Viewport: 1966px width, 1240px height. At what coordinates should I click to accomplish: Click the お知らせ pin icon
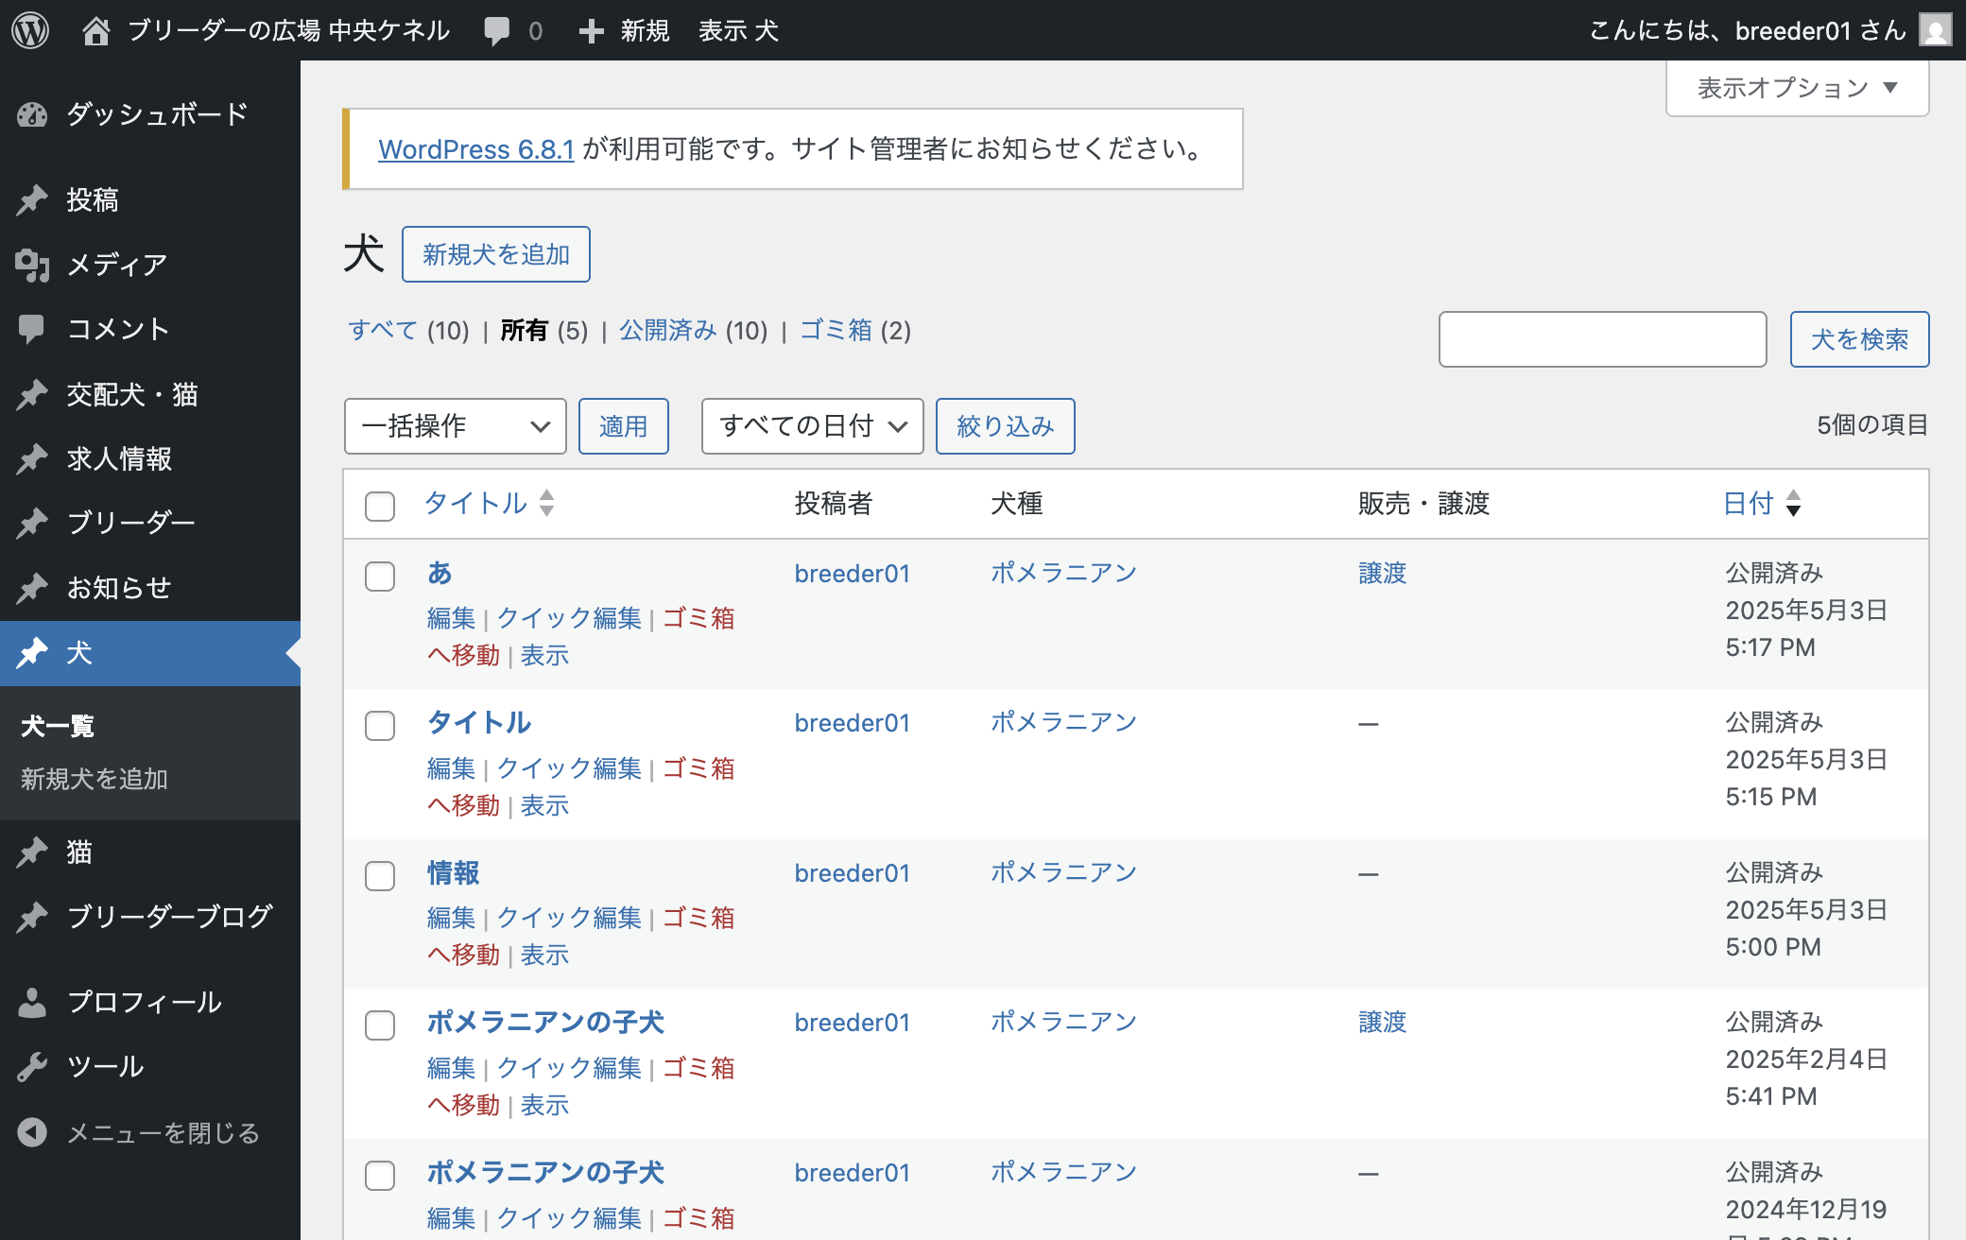tap(32, 588)
